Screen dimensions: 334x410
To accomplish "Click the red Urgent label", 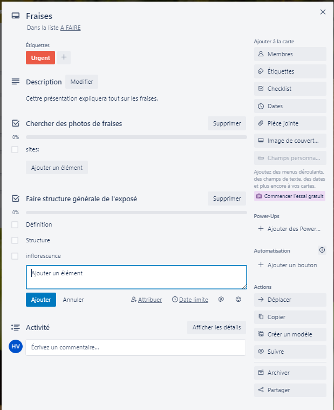I will (40, 57).
